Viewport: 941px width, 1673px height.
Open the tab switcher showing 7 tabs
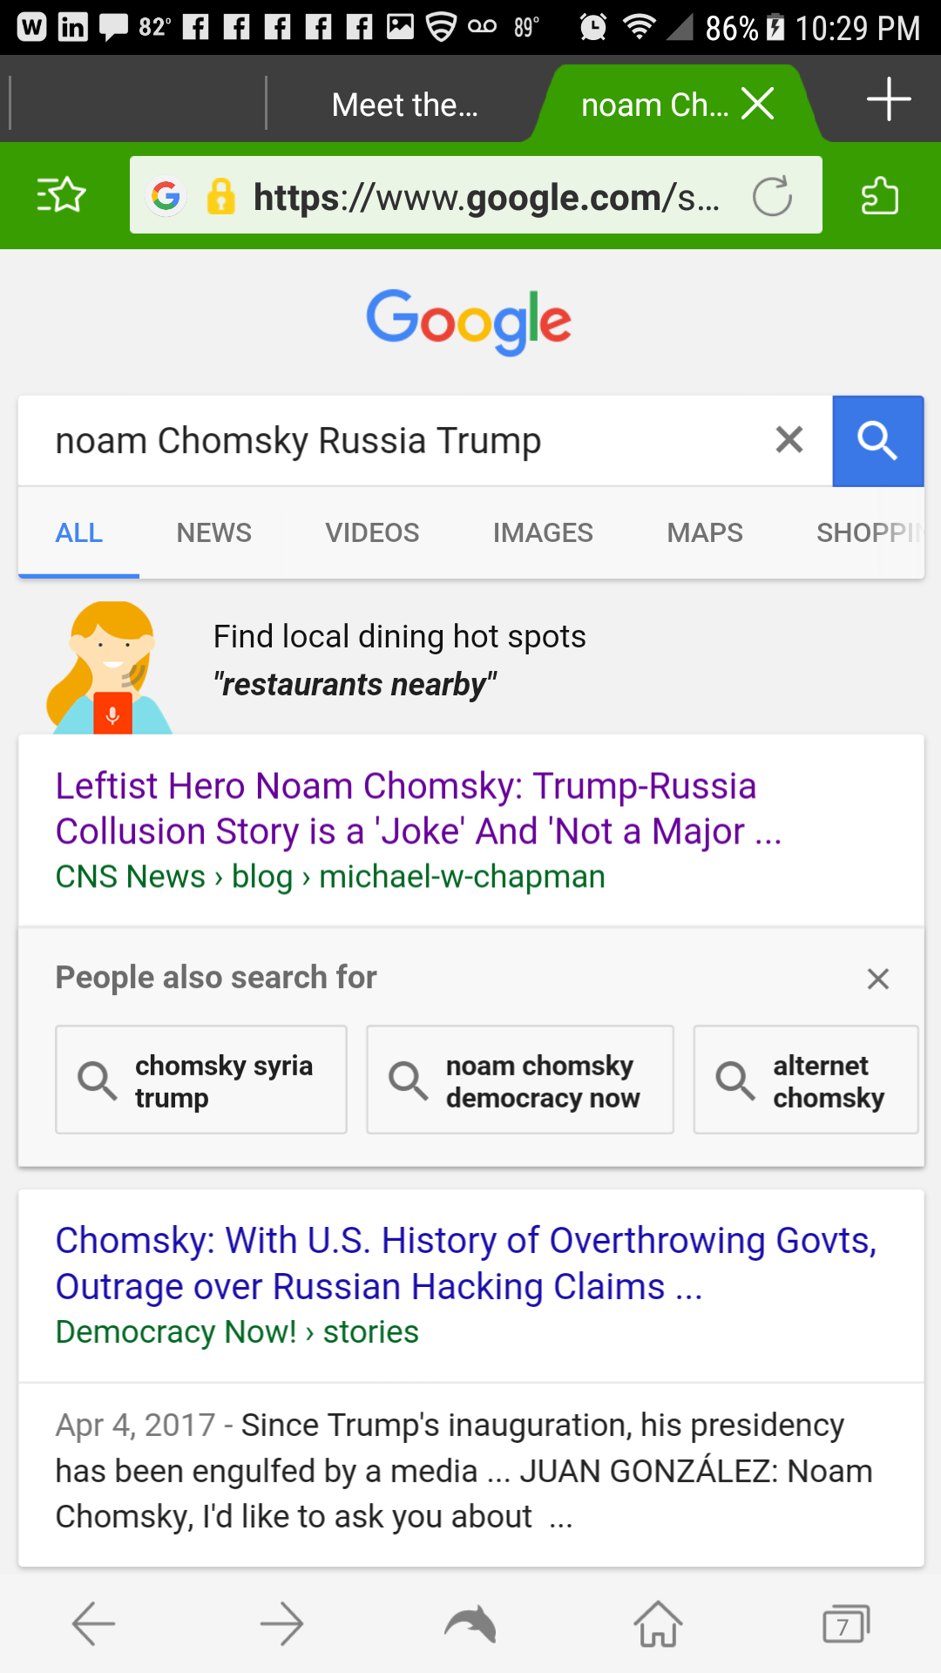845,1624
